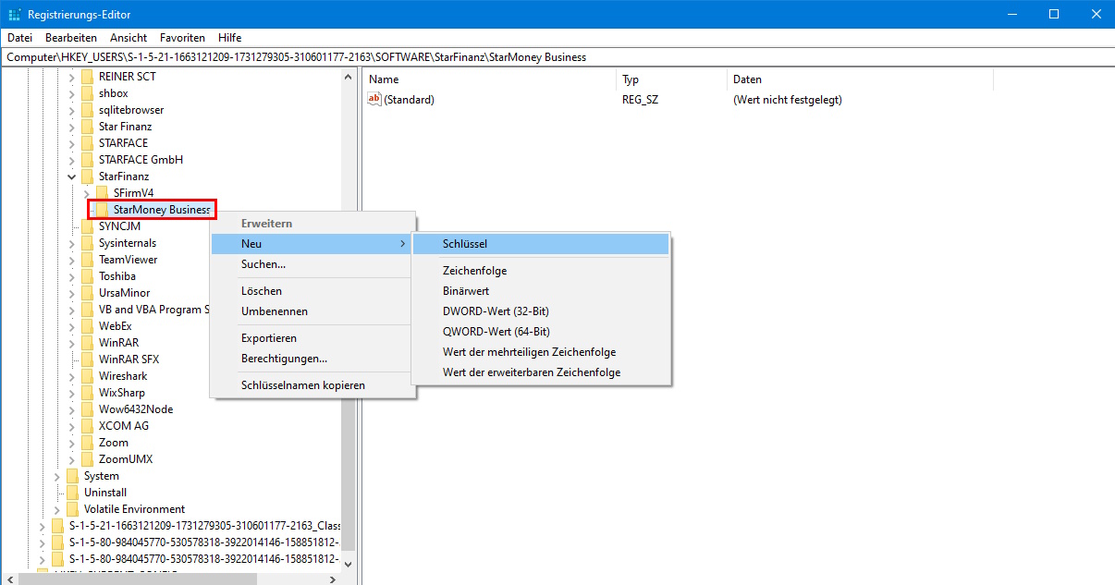Image resolution: width=1115 pixels, height=585 pixels.
Task: Choose Schlüssel in the Neu submenu
Action: tap(540, 244)
